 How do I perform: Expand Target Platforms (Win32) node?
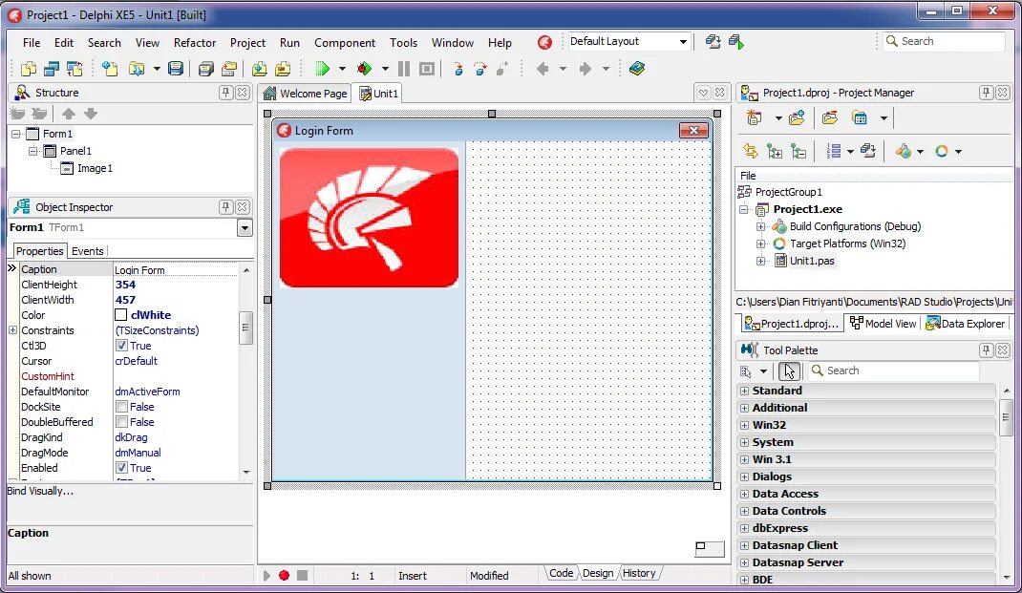coord(760,244)
